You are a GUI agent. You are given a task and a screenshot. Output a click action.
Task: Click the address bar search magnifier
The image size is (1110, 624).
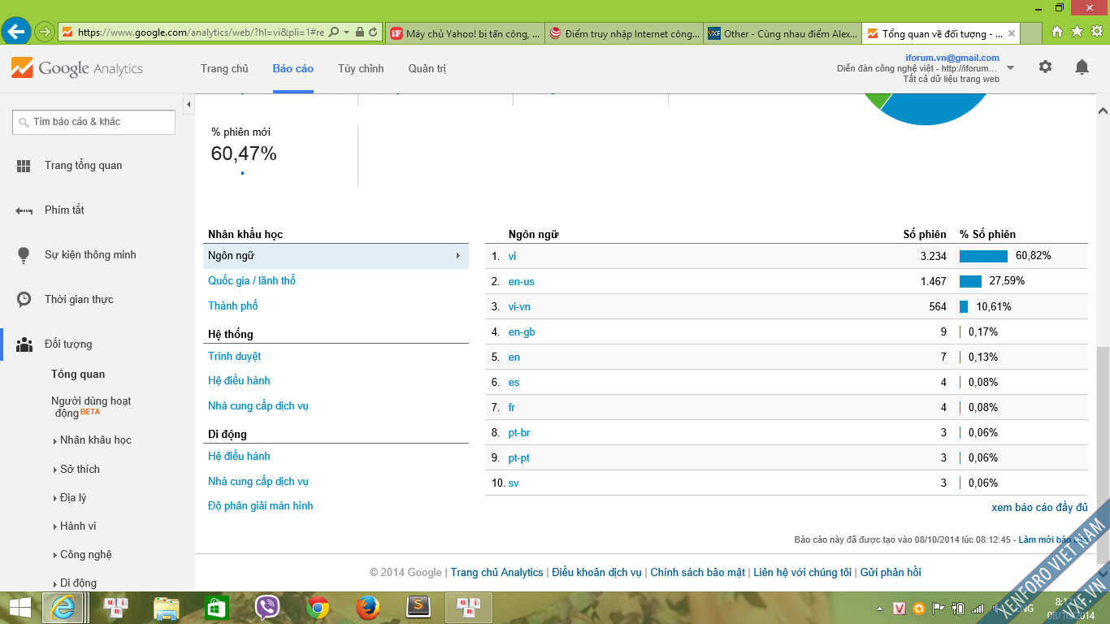click(334, 32)
